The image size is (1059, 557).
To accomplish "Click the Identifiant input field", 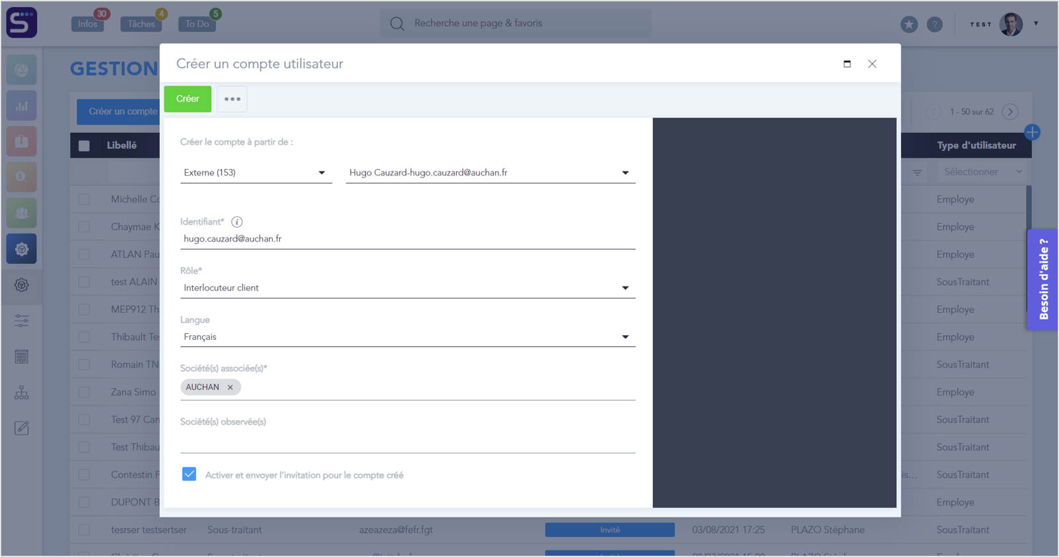I will click(407, 239).
